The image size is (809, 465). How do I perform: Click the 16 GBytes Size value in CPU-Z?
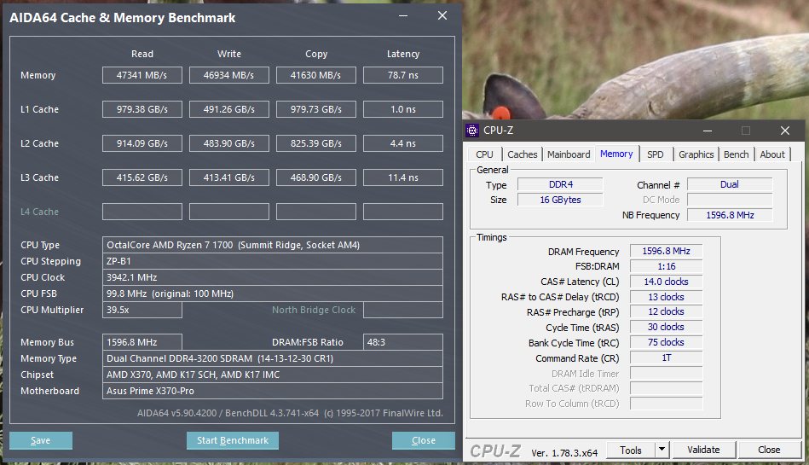(560, 200)
